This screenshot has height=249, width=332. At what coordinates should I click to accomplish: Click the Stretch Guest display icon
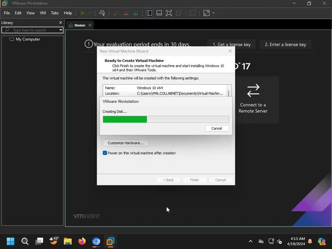pos(207,13)
